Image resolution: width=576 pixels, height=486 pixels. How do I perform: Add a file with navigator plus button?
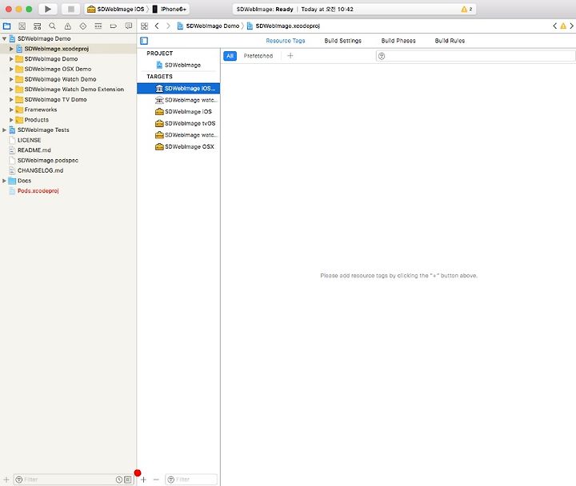6,480
